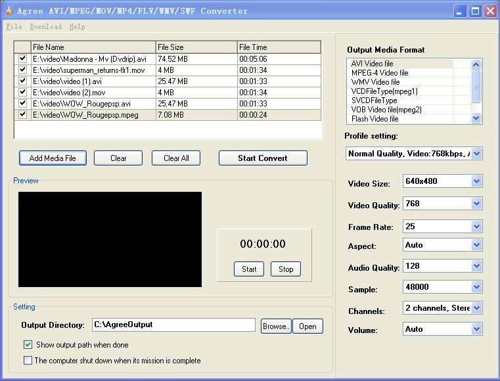Enable computer shut down when mission complete
The width and height of the screenshot is (500, 381).
pyautogui.click(x=28, y=360)
